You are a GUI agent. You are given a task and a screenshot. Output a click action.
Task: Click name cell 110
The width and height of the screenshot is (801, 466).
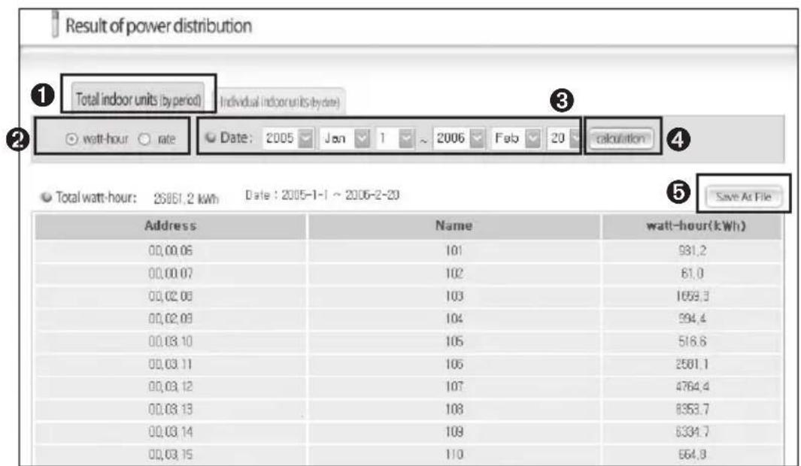[454, 454]
